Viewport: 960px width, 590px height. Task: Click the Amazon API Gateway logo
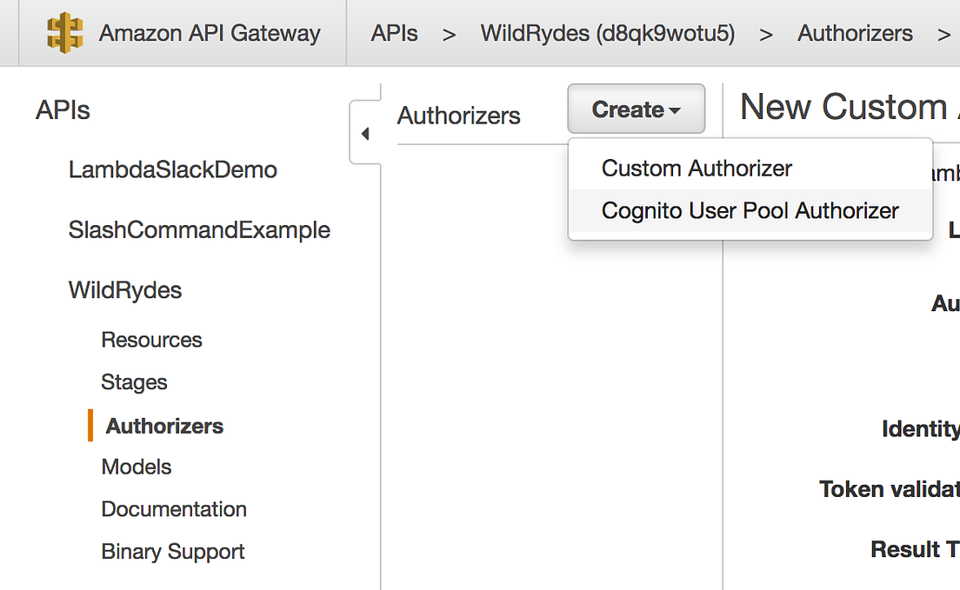coord(63,33)
